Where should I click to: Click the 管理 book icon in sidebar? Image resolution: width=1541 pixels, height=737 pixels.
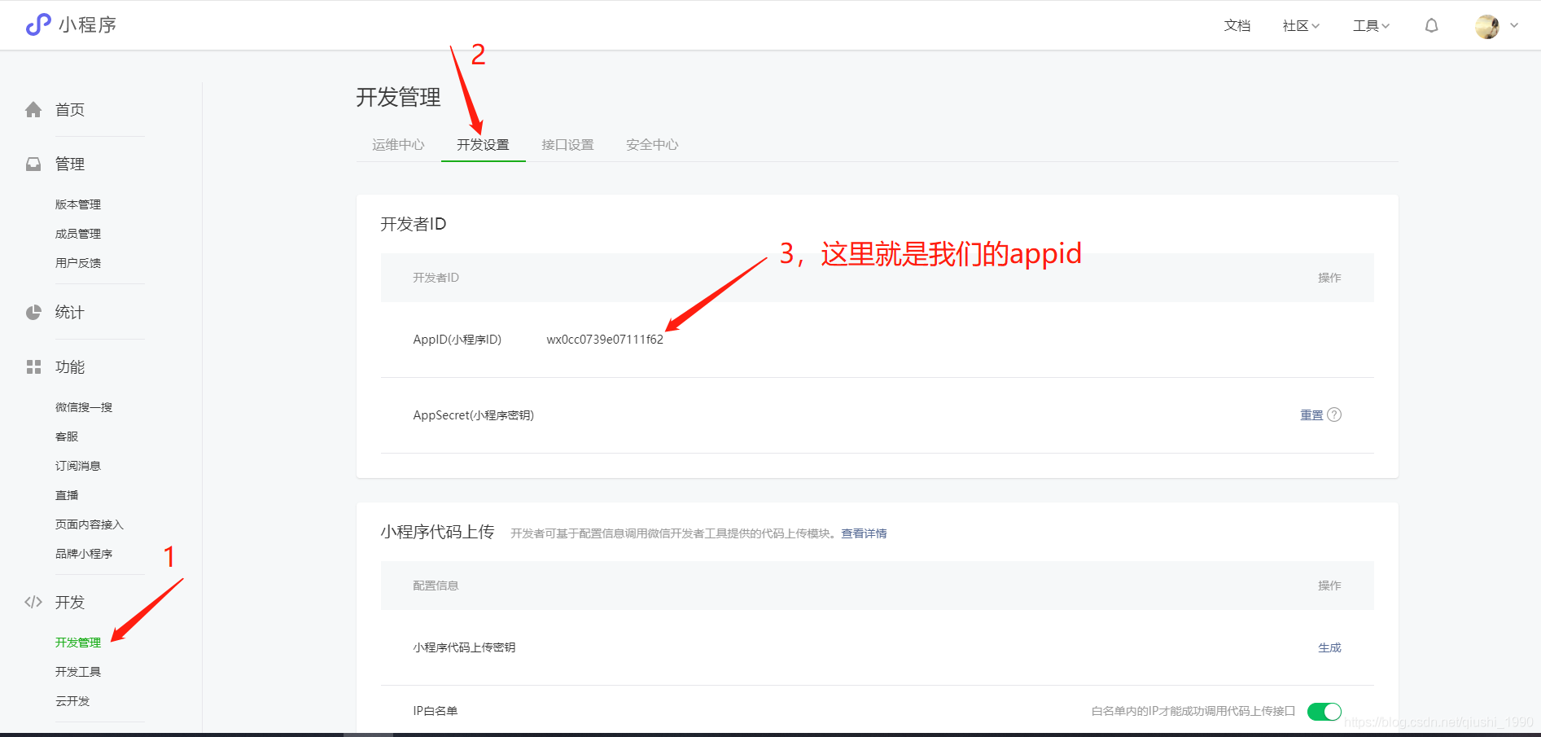33,163
